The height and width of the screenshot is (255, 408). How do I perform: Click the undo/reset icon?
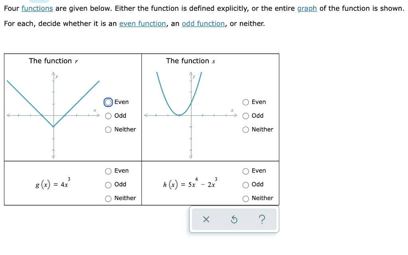pos(234,219)
